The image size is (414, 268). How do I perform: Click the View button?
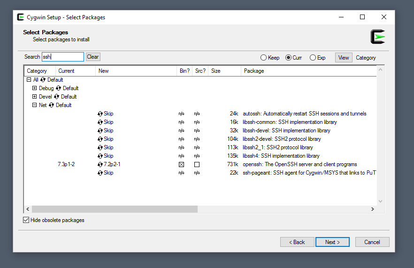[344, 58]
